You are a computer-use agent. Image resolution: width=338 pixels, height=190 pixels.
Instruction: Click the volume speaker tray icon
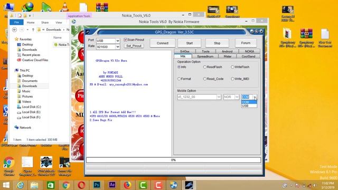point(315,185)
